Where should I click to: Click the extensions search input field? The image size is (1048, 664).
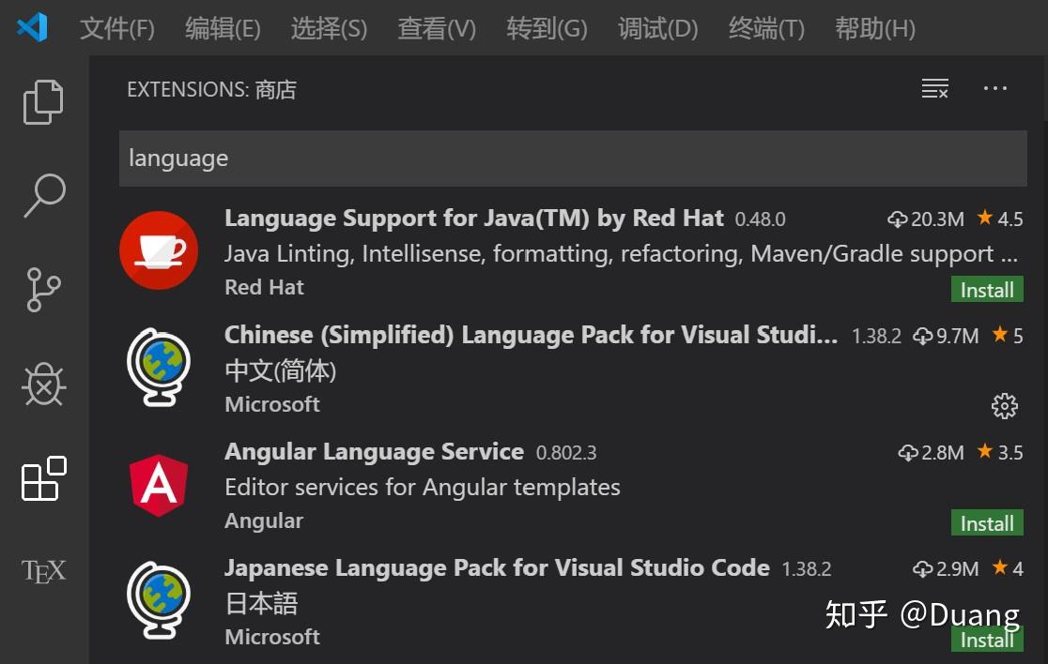pyautogui.click(x=573, y=158)
